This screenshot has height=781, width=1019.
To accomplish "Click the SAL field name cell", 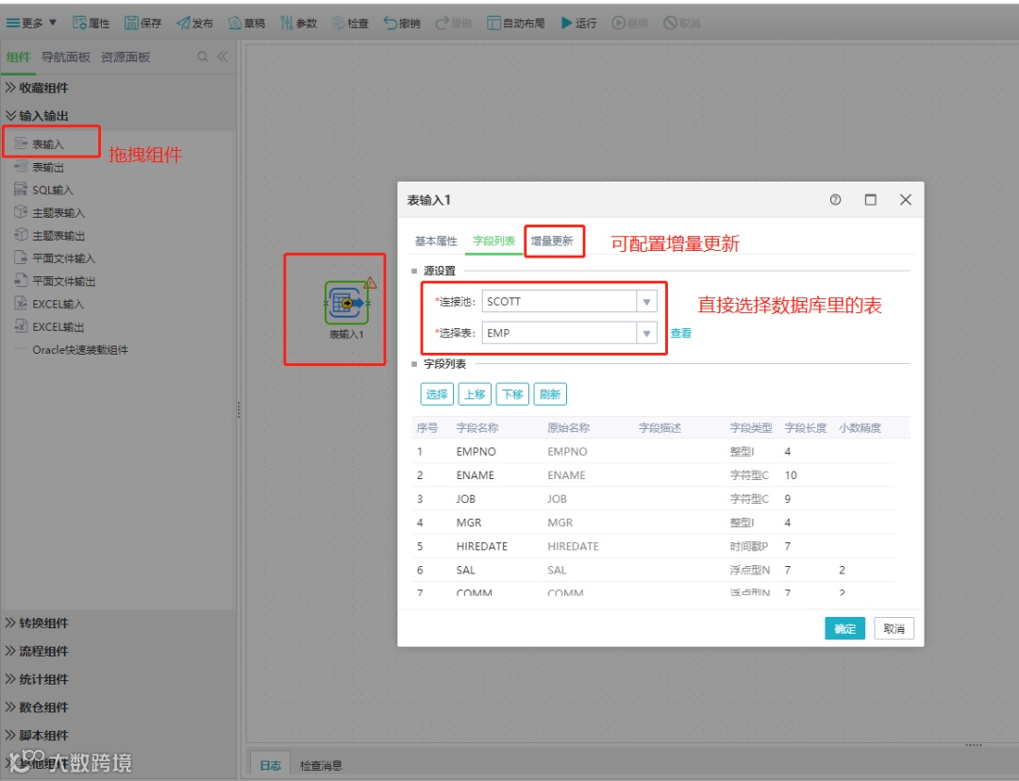I will 465,570.
